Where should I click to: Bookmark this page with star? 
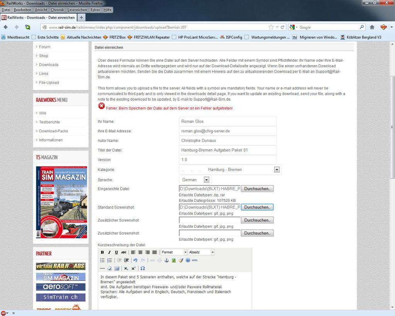tap(271, 27)
